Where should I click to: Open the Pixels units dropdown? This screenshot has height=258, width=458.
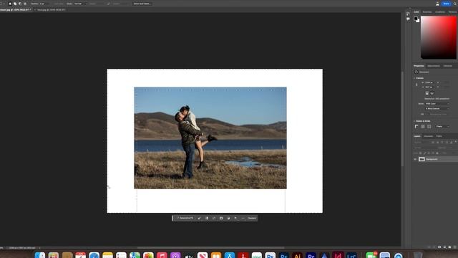coord(442,126)
